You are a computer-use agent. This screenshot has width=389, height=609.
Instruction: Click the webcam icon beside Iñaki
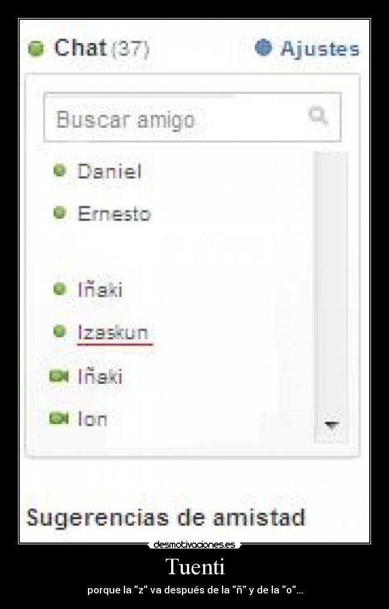click(x=58, y=376)
